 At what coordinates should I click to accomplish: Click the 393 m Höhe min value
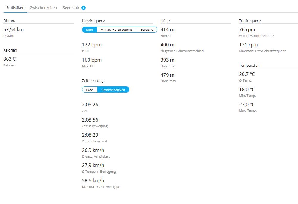(167, 60)
